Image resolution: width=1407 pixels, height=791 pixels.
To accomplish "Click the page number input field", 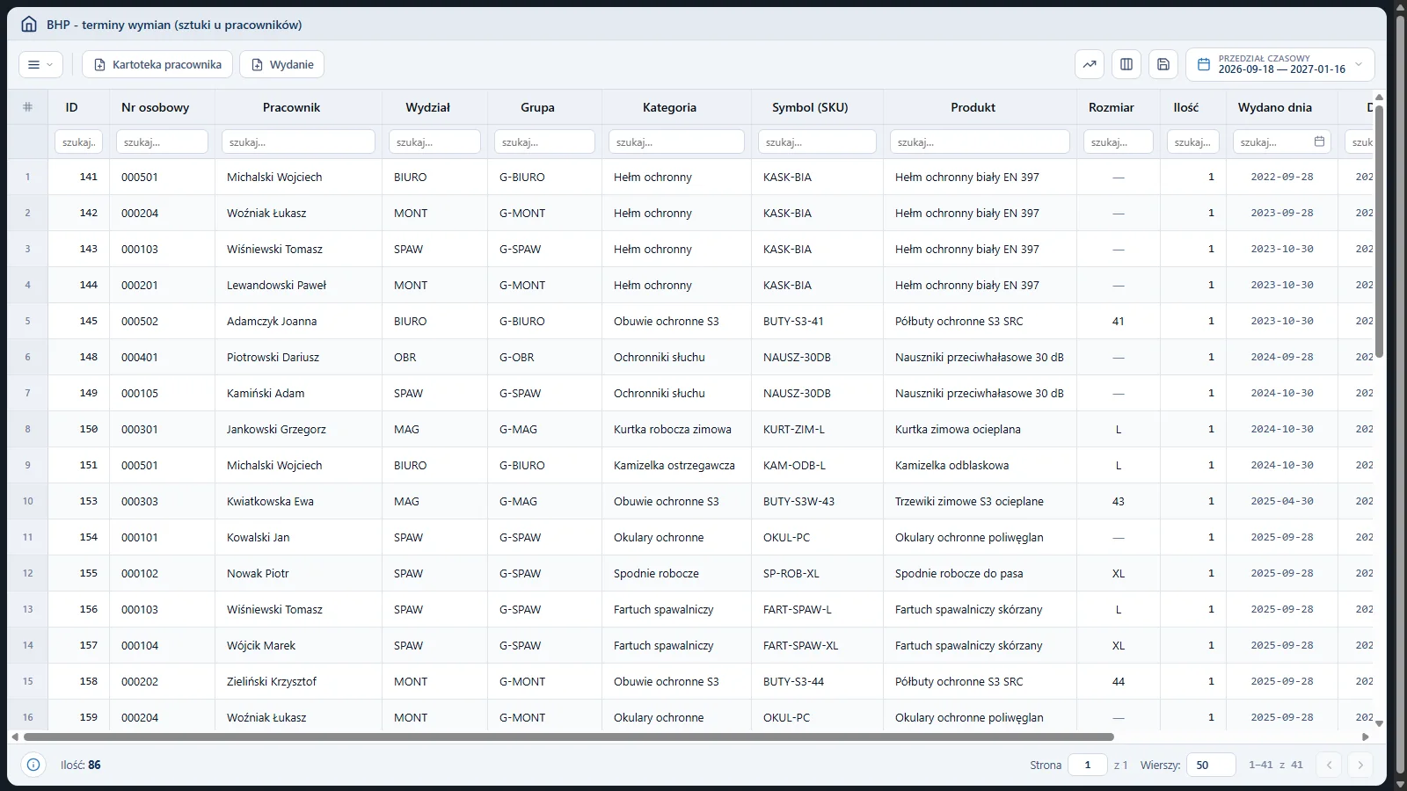I will coord(1088,765).
